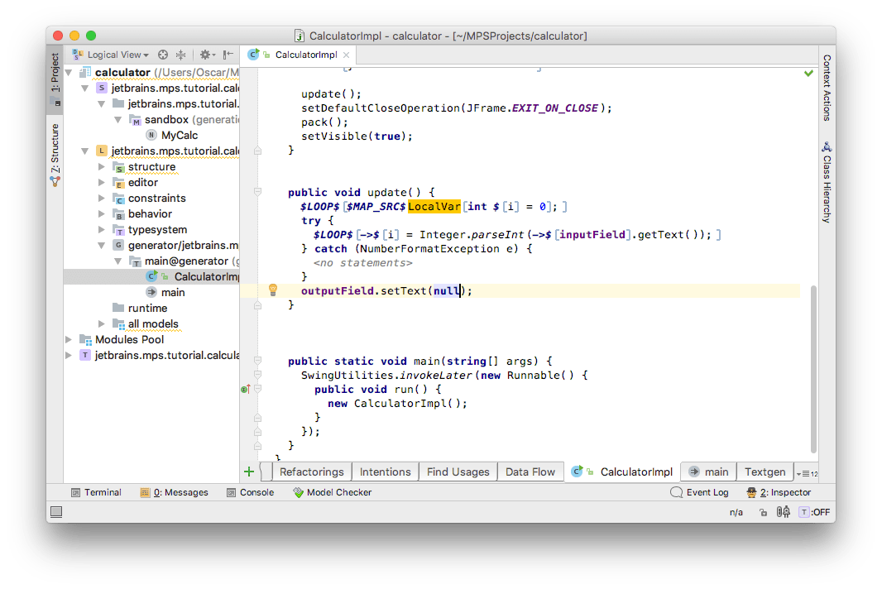Screen dimensions: 882x589
Task: Open the Model Checker tool window
Action: pyautogui.click(x=333, y=492)
